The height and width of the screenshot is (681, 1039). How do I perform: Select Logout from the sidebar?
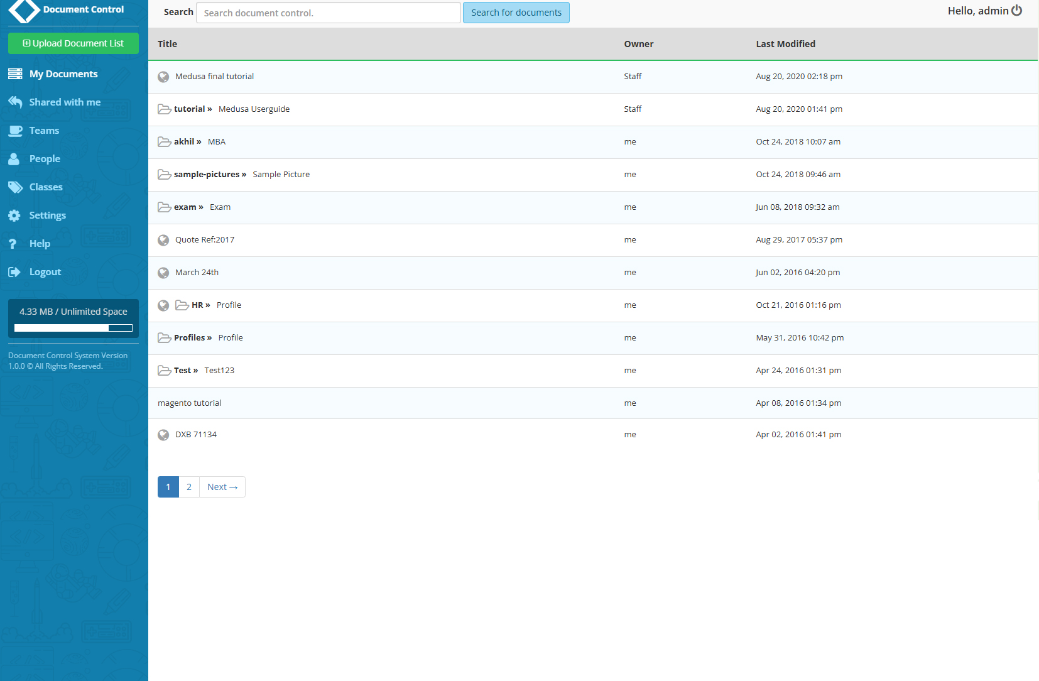tap(15, 271)
